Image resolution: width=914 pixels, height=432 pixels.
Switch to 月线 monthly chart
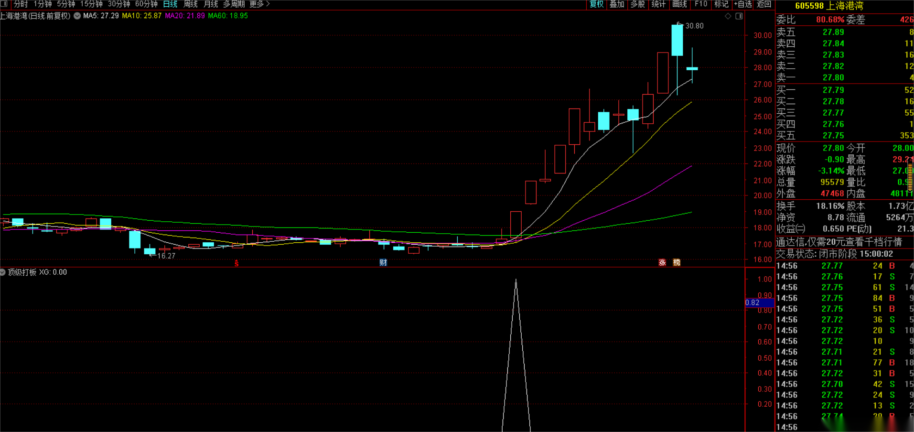pos(211,4)
